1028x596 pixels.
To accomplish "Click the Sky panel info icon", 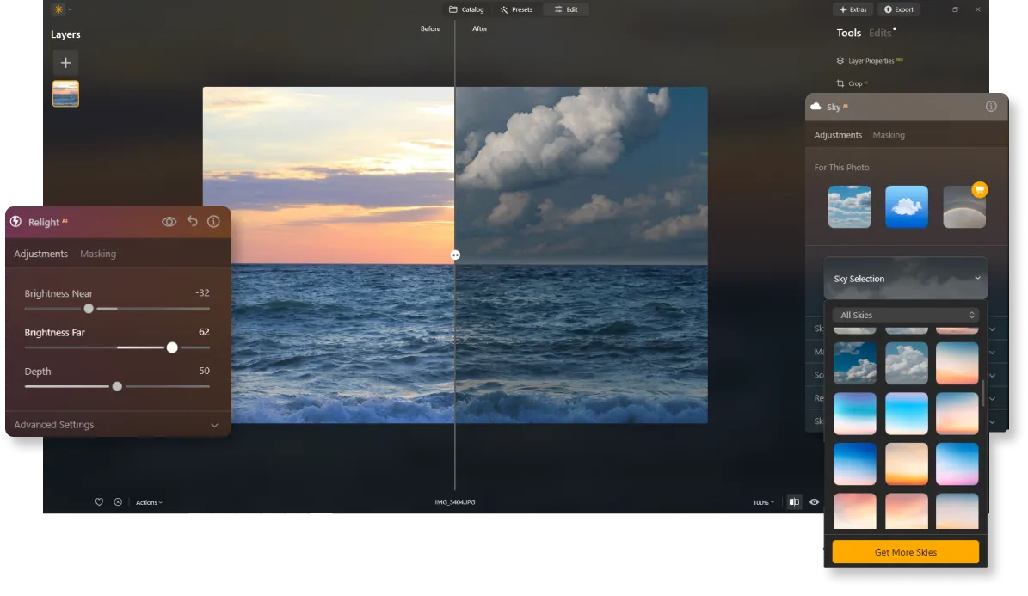I will coord(991,107).
